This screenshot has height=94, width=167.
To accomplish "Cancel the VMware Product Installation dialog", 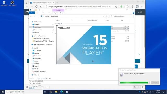I will 154,83.
